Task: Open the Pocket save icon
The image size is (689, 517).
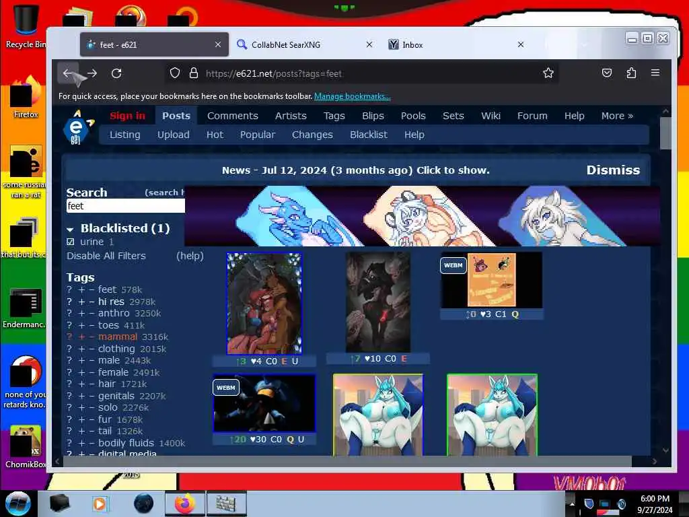Action: (x=607, y=73)
